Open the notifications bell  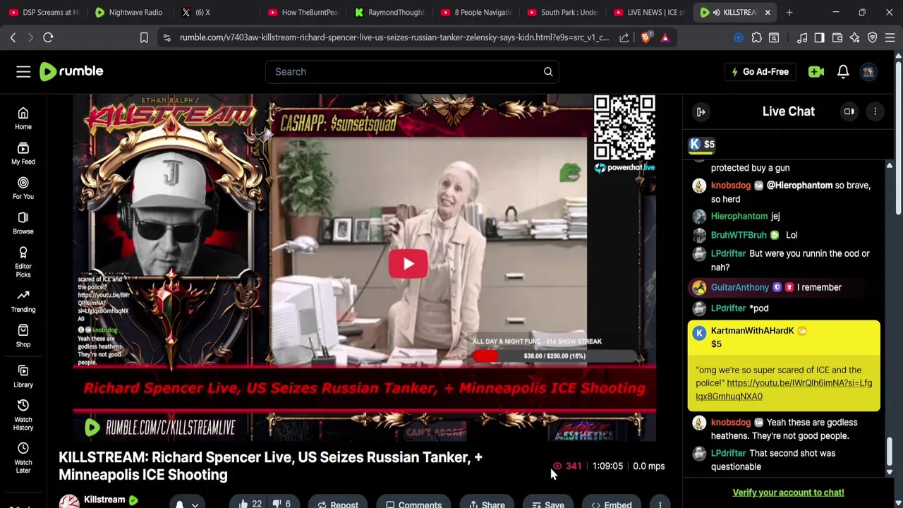click(843, 71)
